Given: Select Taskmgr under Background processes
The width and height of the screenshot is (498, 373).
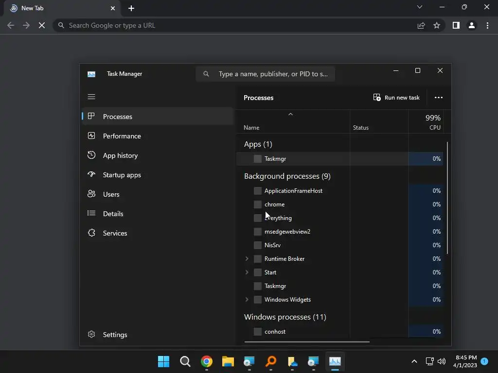Looking at the screenshot, I should coord(340,286).
